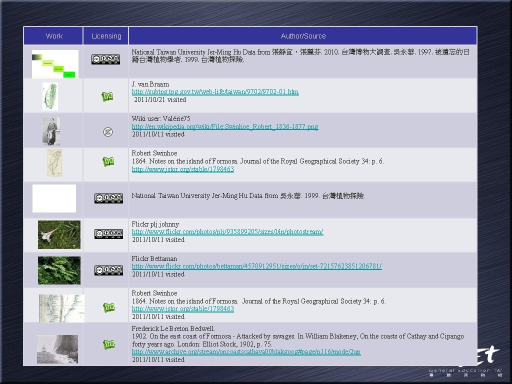512x384 pixels.
Task: Click the green book icon beside the jstor link without a visited date
Action: [108, 161]
